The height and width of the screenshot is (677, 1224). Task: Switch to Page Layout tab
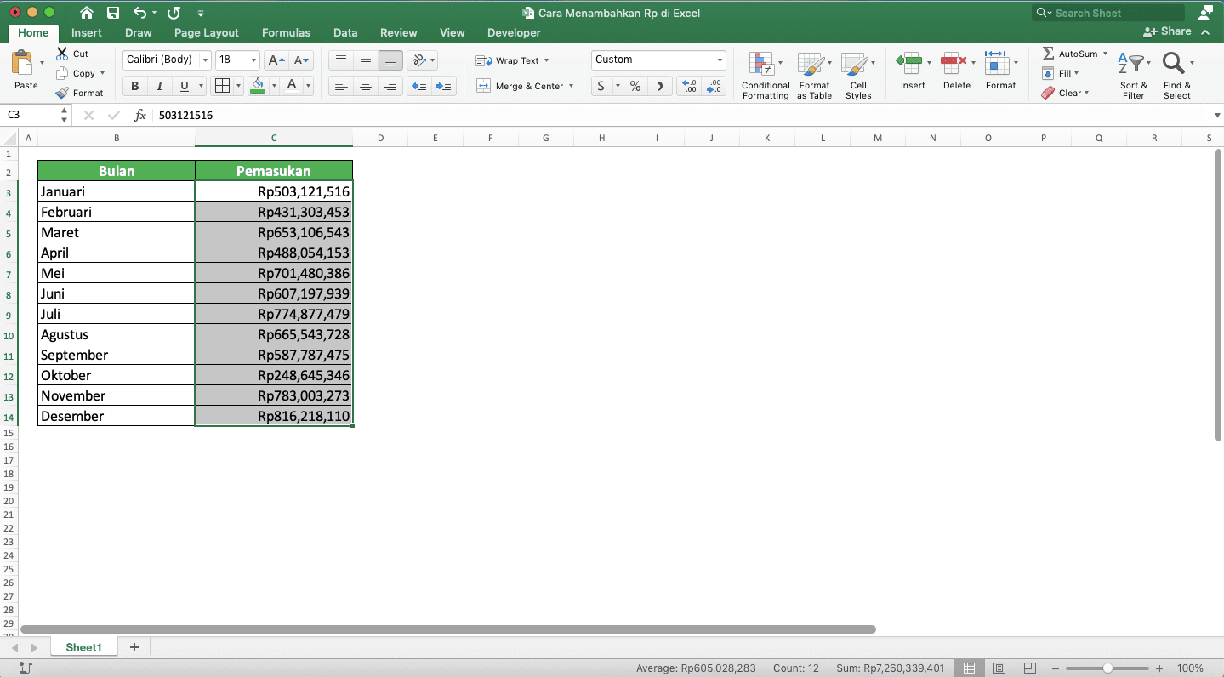pos(207,32)
